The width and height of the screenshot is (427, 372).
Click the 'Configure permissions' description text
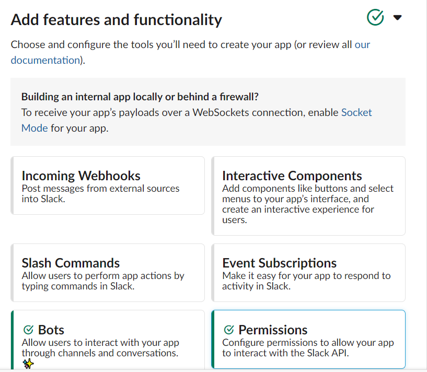tap(308, 348)
